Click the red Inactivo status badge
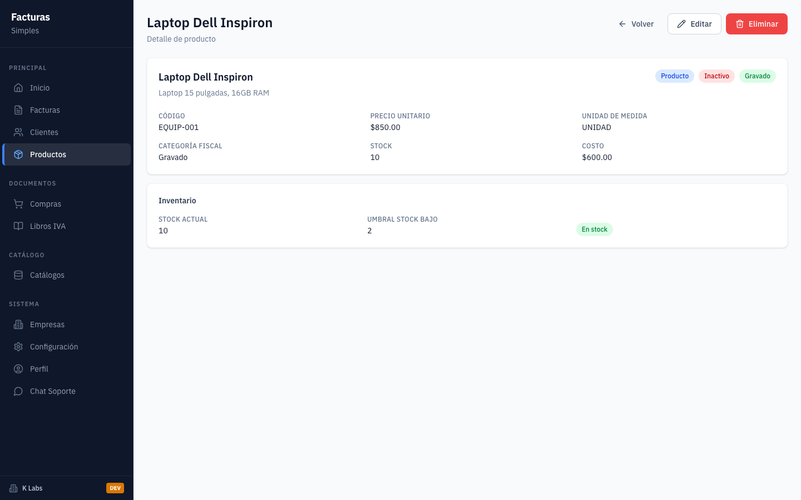The width and height of the screenshot is (801, 500). [716, 76]
